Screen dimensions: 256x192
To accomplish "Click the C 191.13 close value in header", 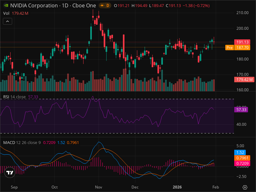I will coord(173,6).
